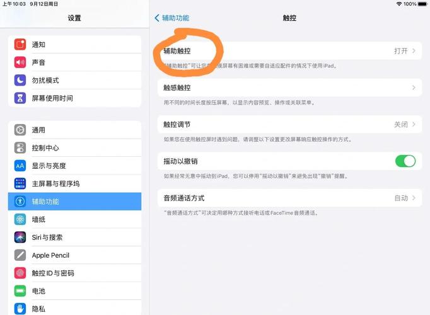This screenshot has height=315, width=430.
Task: Open Siri 与搜索 settings
Action: [x=74, y=238]
